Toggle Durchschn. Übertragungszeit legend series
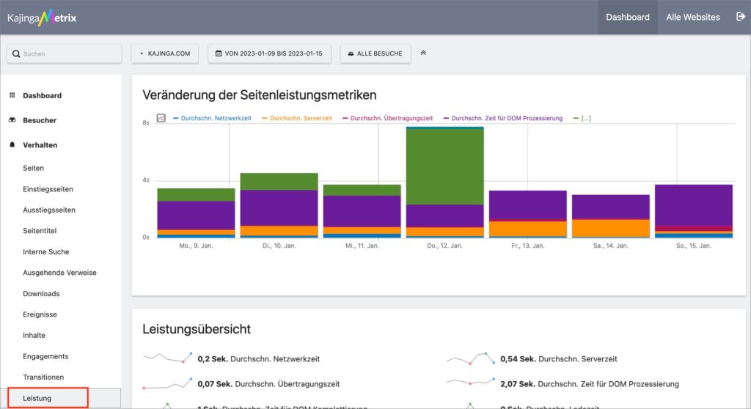This screenshot has width=751, height=409. click(x=387, y=118)
